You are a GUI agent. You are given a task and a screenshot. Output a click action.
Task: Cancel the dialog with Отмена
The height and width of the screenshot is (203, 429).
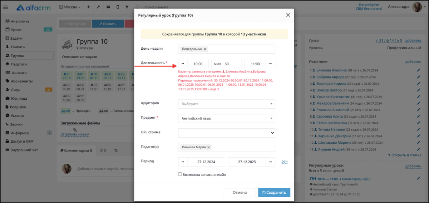pos(240,192)
